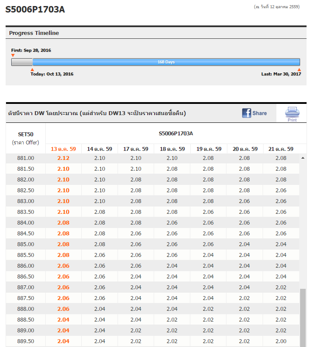Click SET50 value 889.00
This screenshot has height=347, width=310.
26,330
